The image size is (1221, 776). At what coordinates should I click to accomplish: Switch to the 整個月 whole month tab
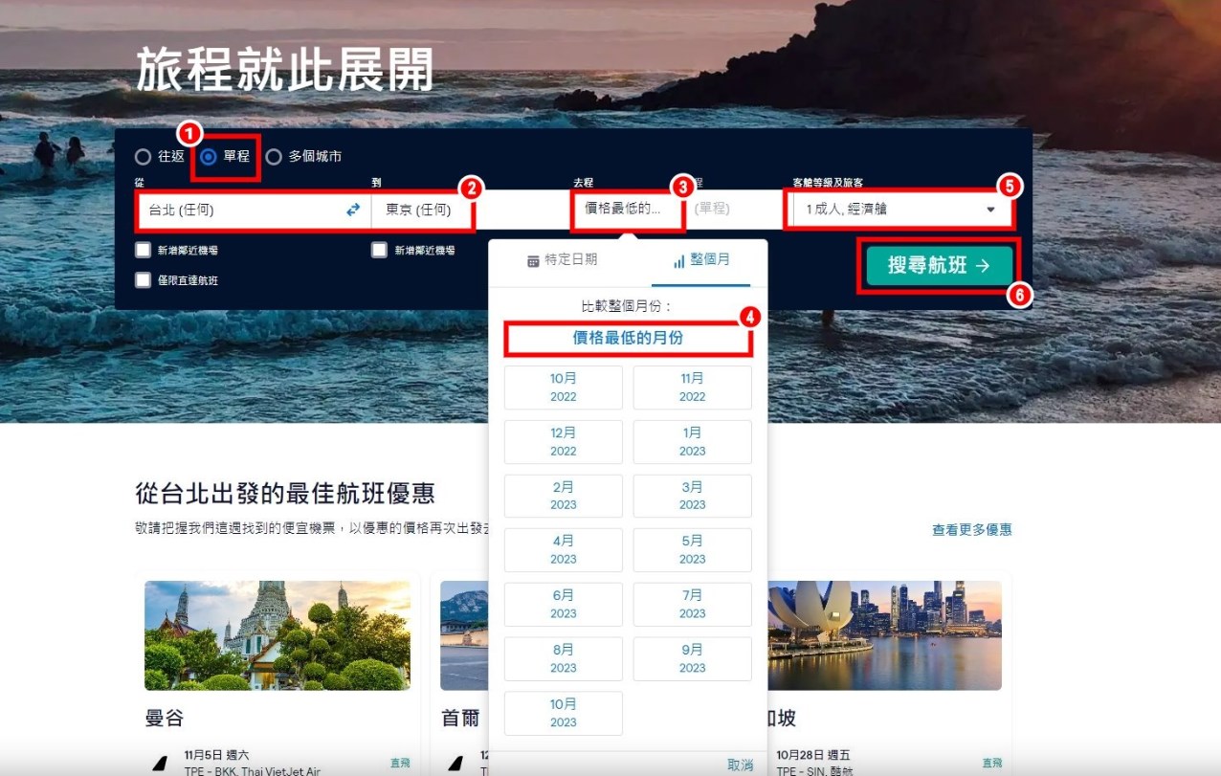pyautogui.click(x=702, y=261)
